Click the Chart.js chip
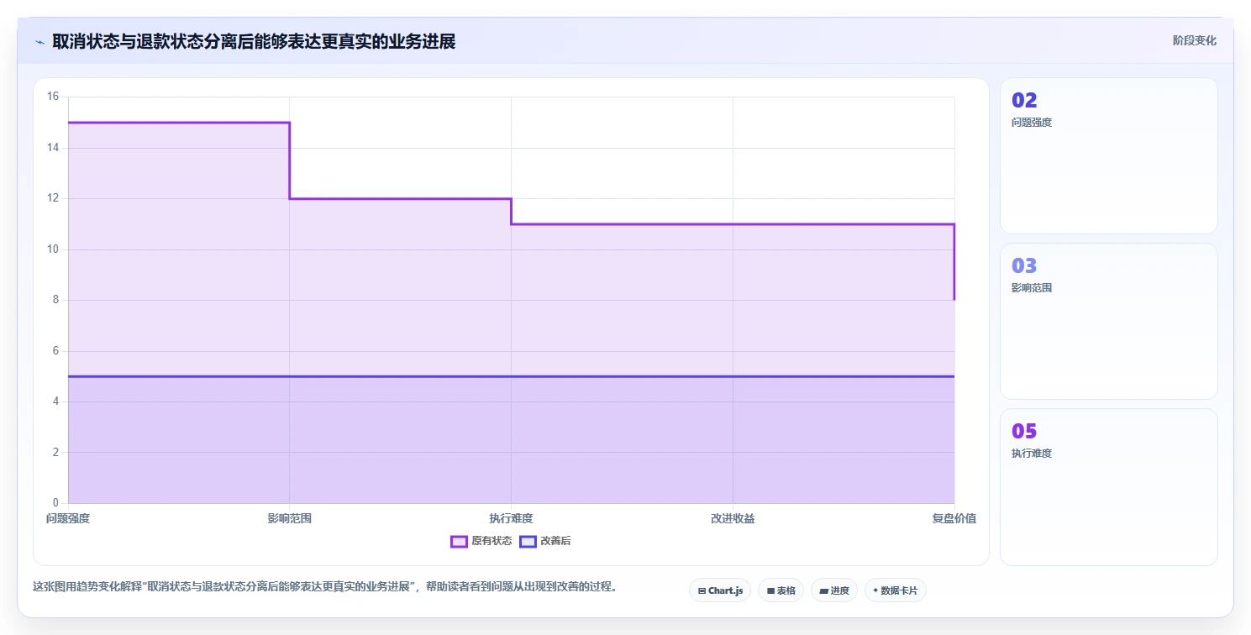This screenshot has height=635, width=1251. point(720,590)
